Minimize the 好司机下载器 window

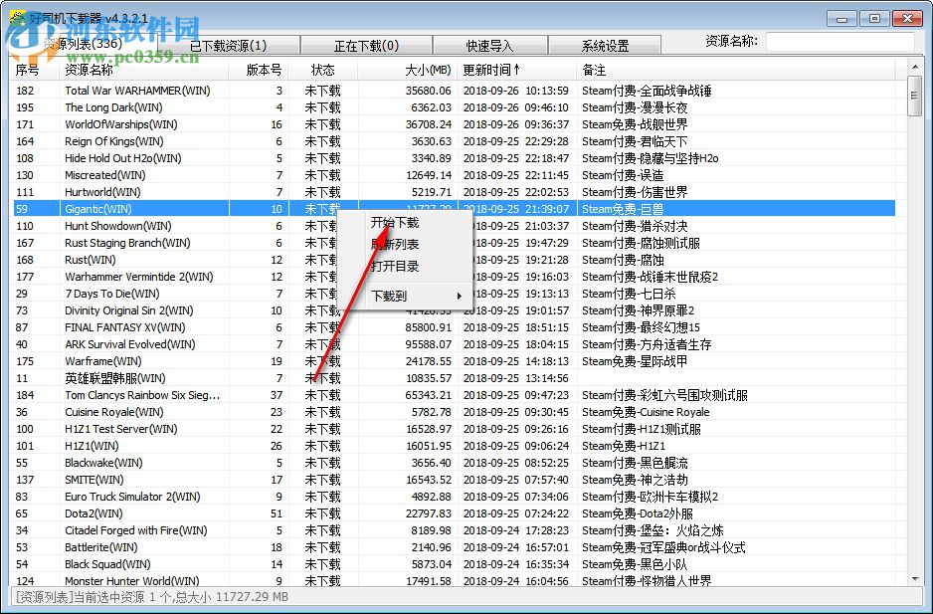pos(841,19)
